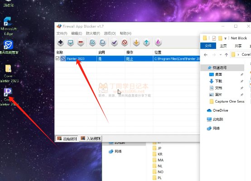The image size is (251, 181).
Task: Toggle the Painter 2023 rule checkbox
Action: coord(58,58)
